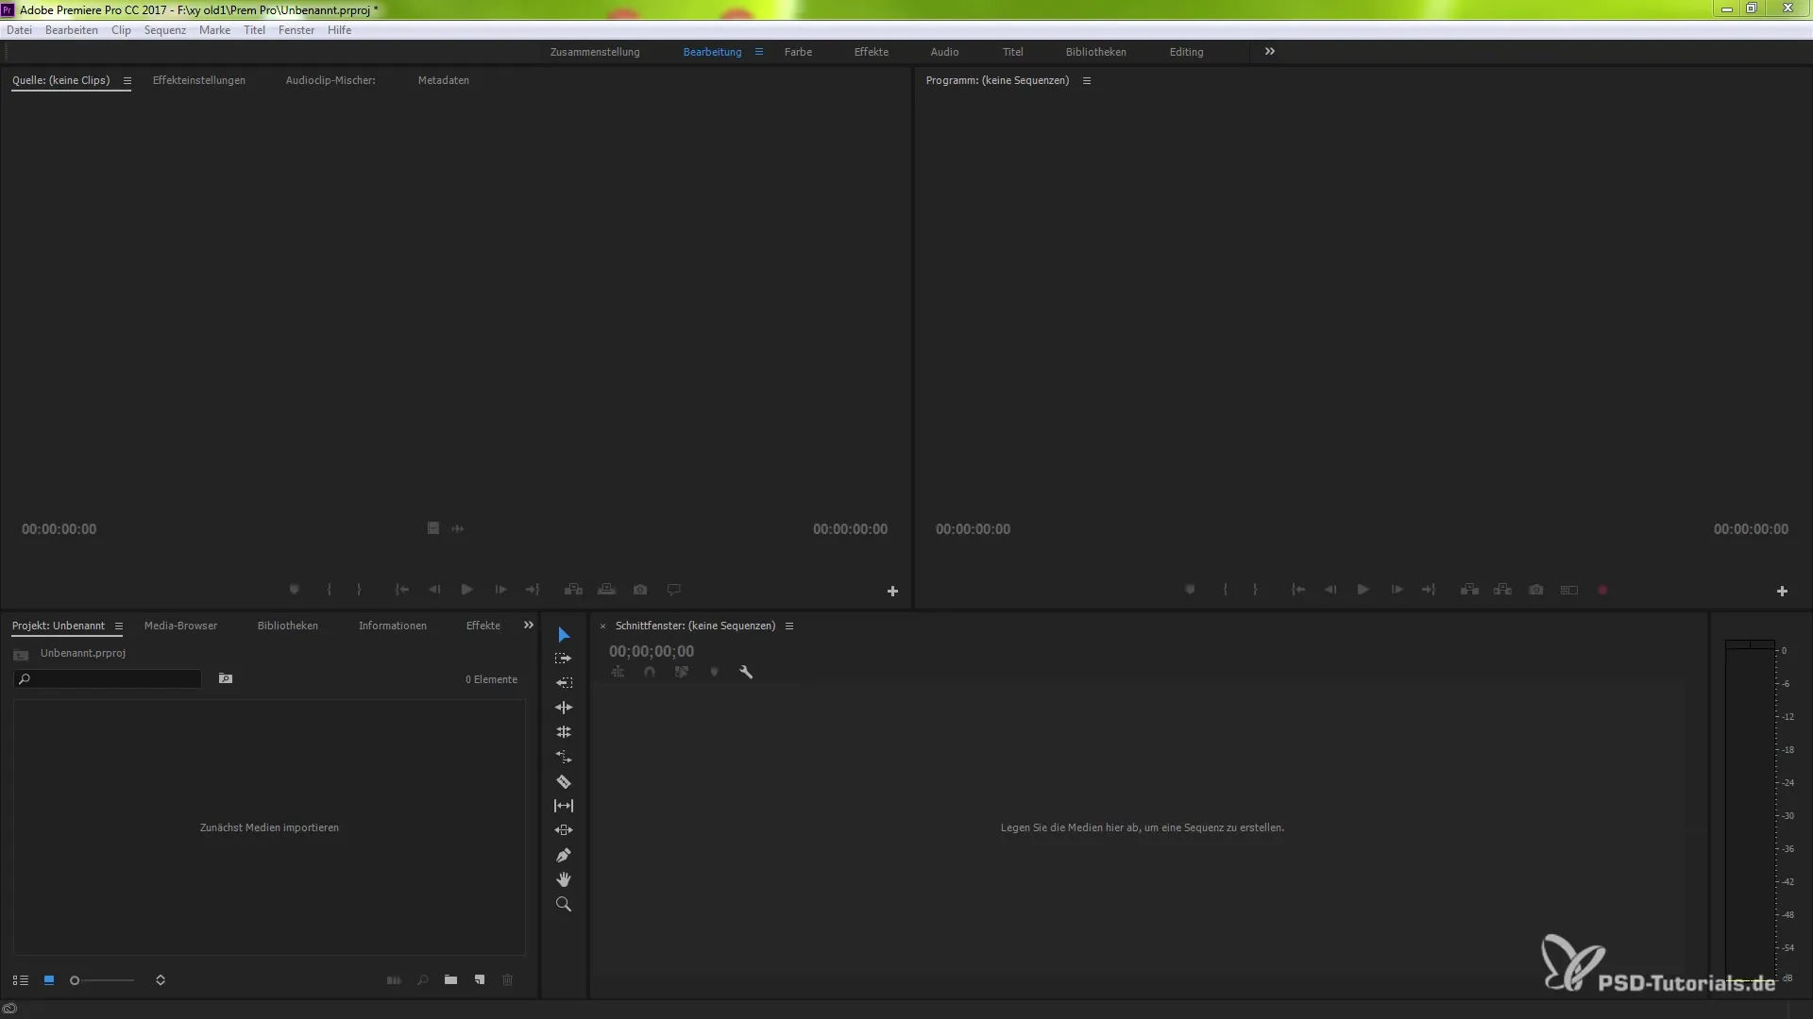Click the Find magnifier icon in Project panel

coord(423,980)
